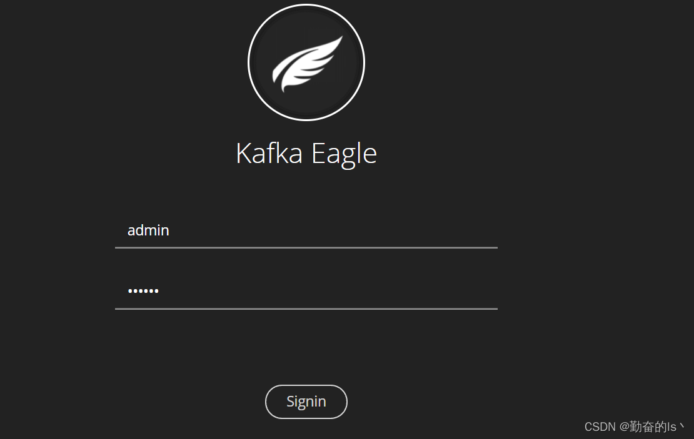Click the underline below the password field
The image size is (694, 439).
click(x=306, y=308)
